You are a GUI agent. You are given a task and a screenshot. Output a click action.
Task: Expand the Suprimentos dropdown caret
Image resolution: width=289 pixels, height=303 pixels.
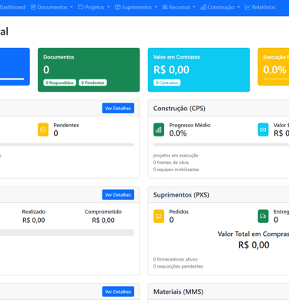156,7
